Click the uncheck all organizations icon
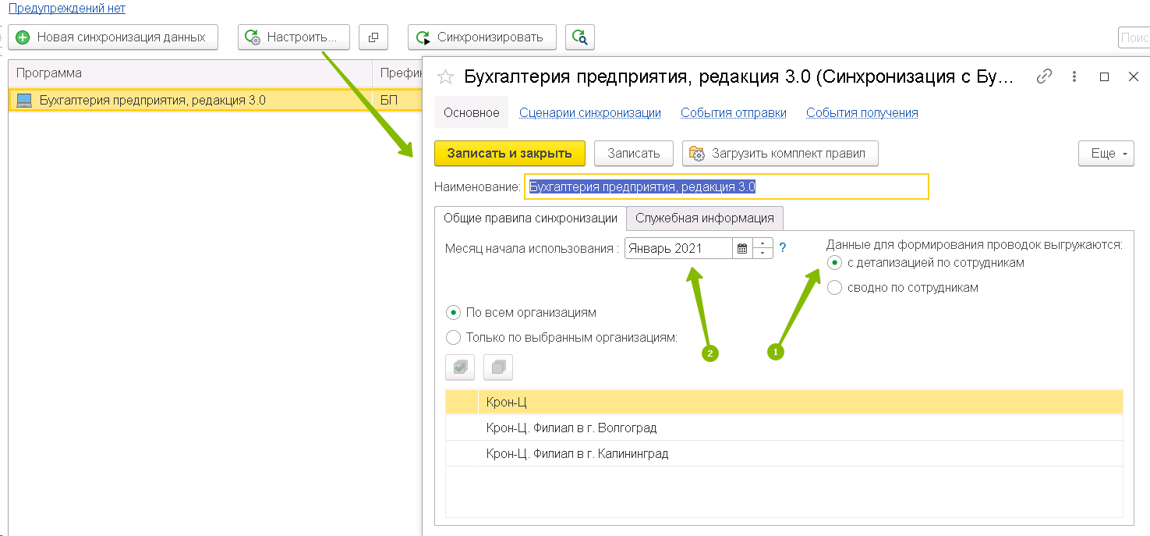 click(498, 367)
